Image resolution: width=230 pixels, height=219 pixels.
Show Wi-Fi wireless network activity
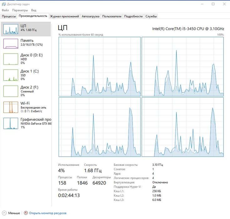point(26,107)
